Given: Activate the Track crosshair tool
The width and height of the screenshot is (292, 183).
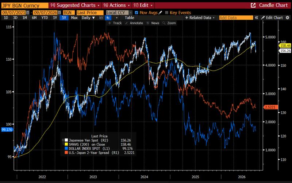Looking at the screenshot, I should (x=115, y=23).
